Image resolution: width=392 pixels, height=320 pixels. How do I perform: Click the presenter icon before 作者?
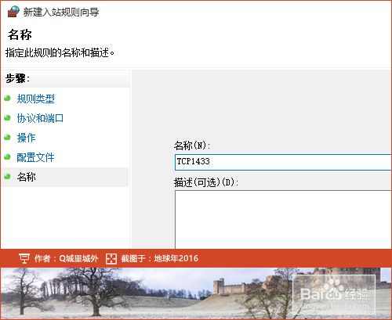click(24, 259)
